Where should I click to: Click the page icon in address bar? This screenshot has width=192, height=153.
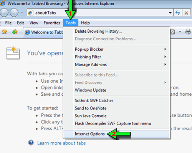pyautogui.click(x=30, y=13)
